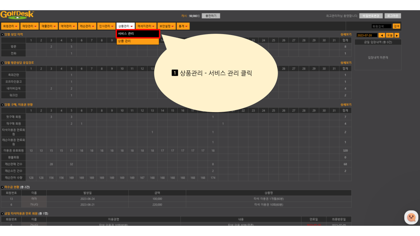Click arrow bullet beside 당월 상담 이력
Viewport: 420px width, 236px height.
pyautogui.click(x=2, y=34)
